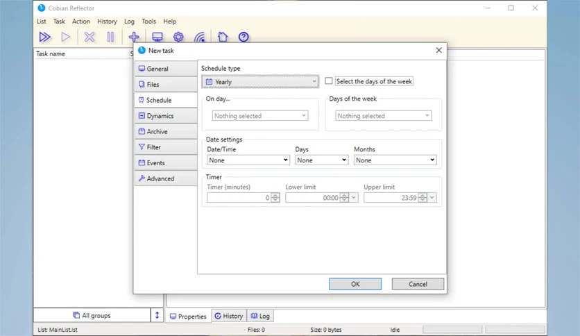Expand the On day dropdown
This screenshot has width=580, height=336.
(x=260, y=116)
